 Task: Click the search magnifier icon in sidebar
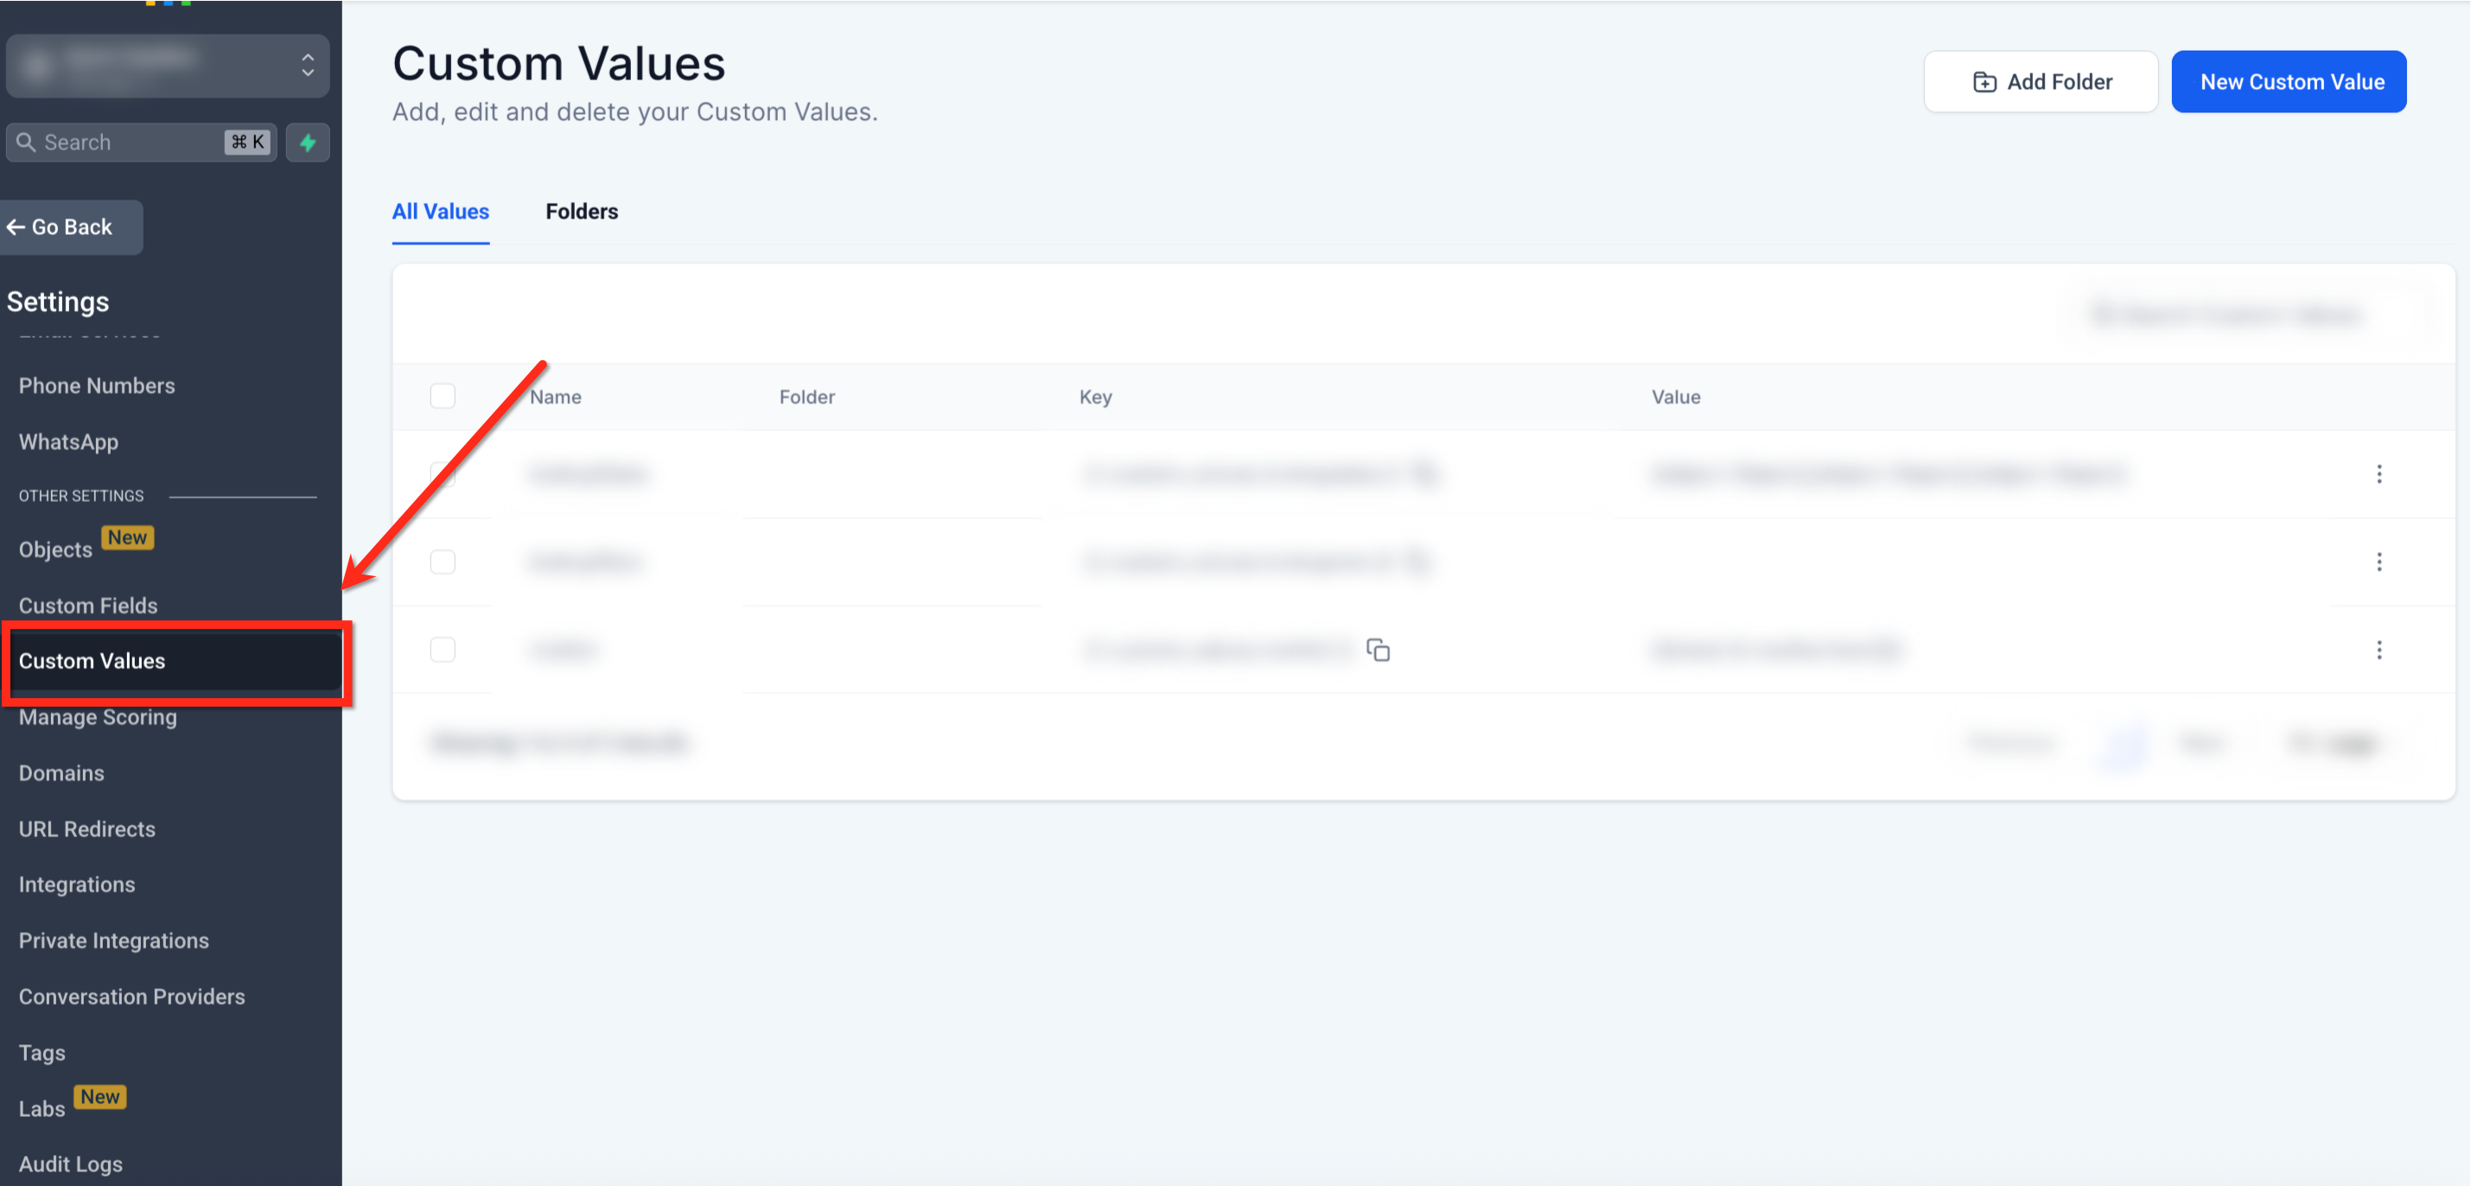click(x=26, y=142)
